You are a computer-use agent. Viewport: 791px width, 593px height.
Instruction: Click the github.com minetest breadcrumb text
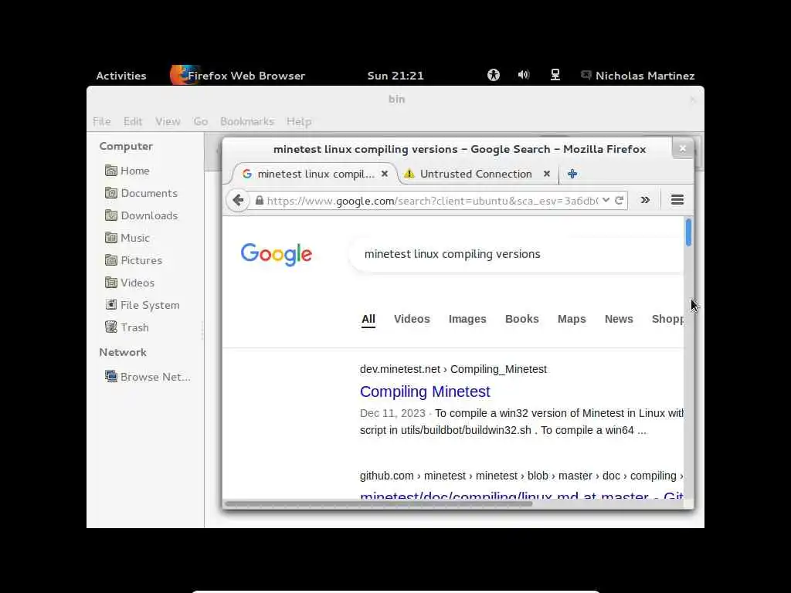(x=521, y=476)
